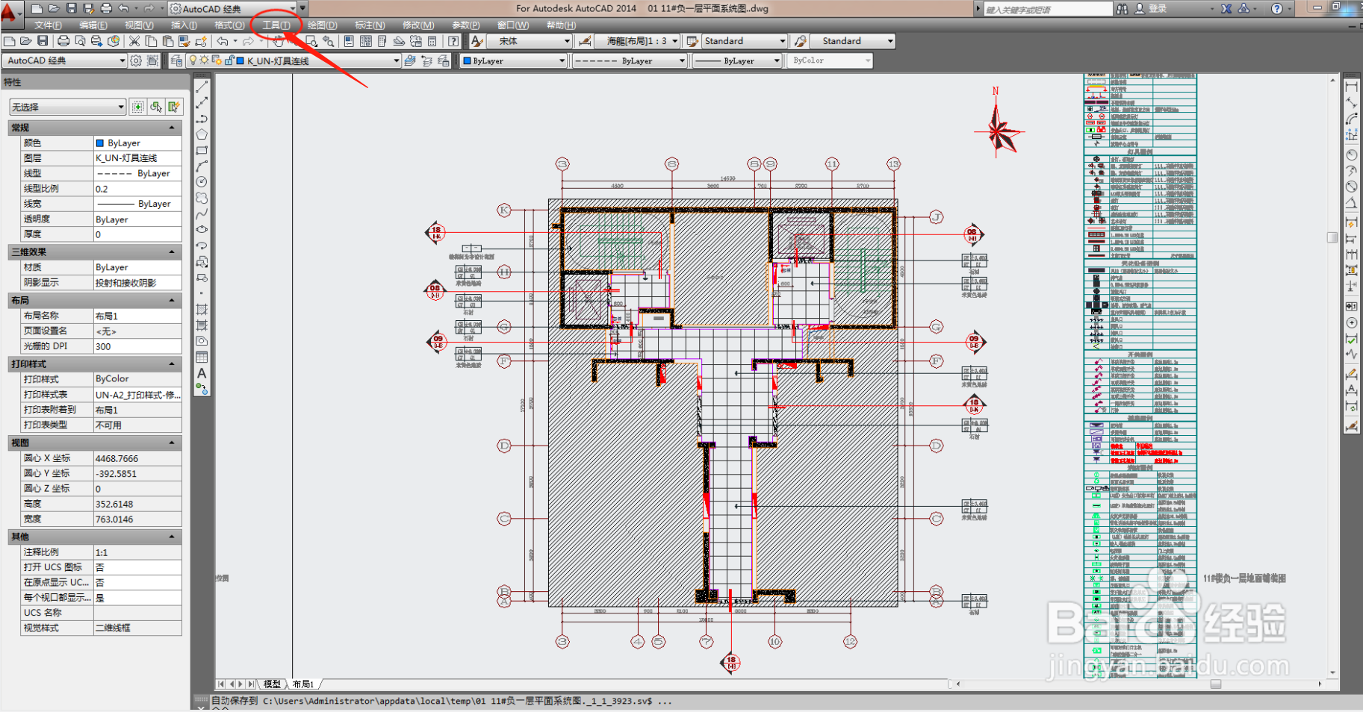This screenshot has width=1363, height=712.
Task: Open the 文件(F) menu
Action: 48,25
